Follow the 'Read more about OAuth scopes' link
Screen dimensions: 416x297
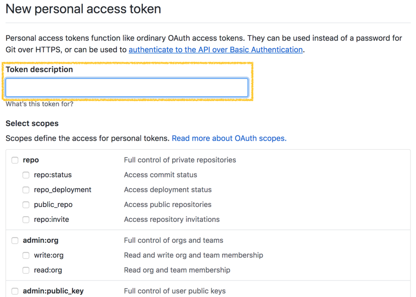pos(229,138)
